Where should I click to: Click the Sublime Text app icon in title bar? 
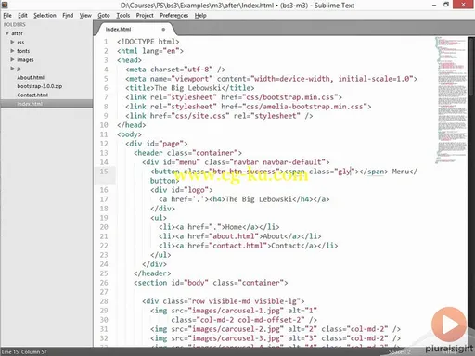tap(5, 5)
